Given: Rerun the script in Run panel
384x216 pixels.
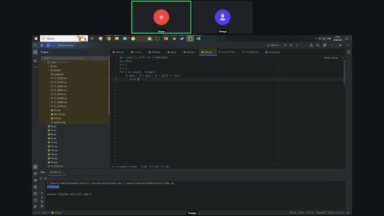Looking at the screenshot, I should (41, 178).
